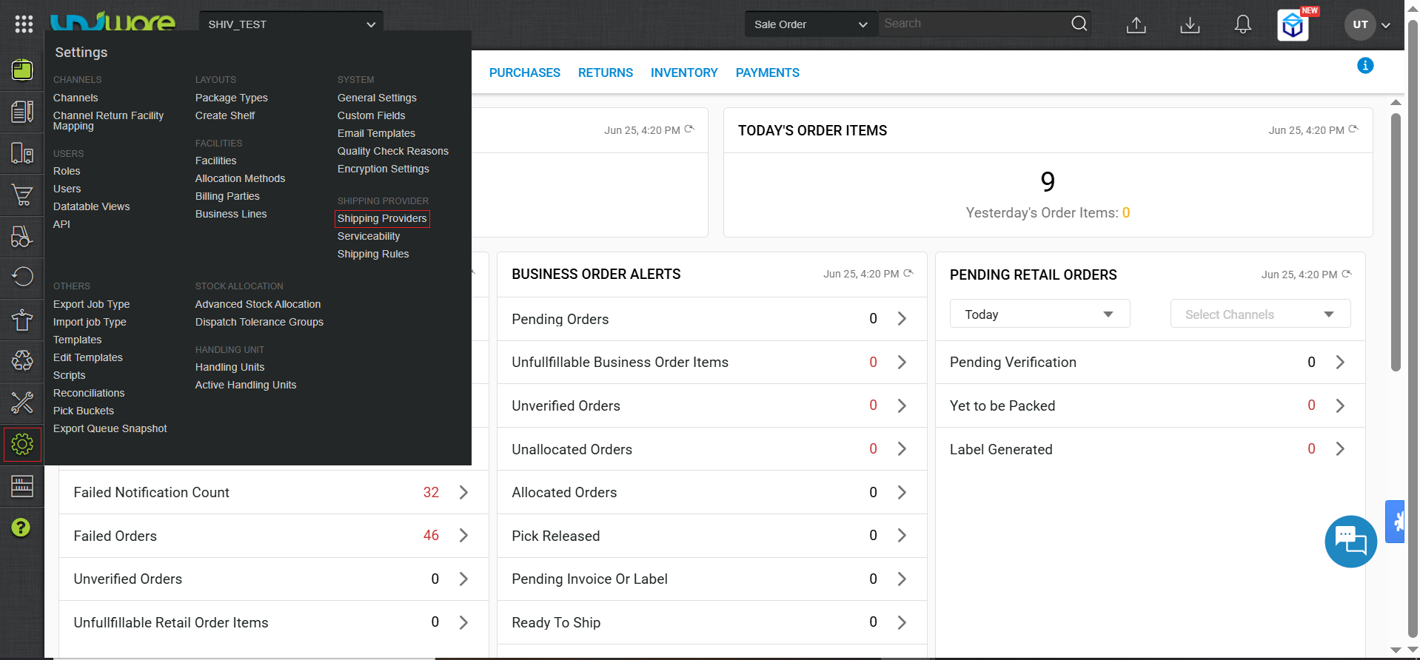1420x660 pixels.
Task: Expand Yet to be Packed chevron
Action: point(1340,405)
